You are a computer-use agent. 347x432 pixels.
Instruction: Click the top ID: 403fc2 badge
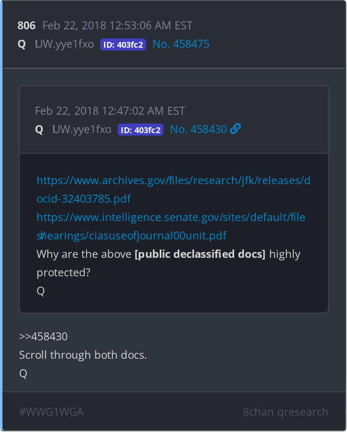point(123,44)
